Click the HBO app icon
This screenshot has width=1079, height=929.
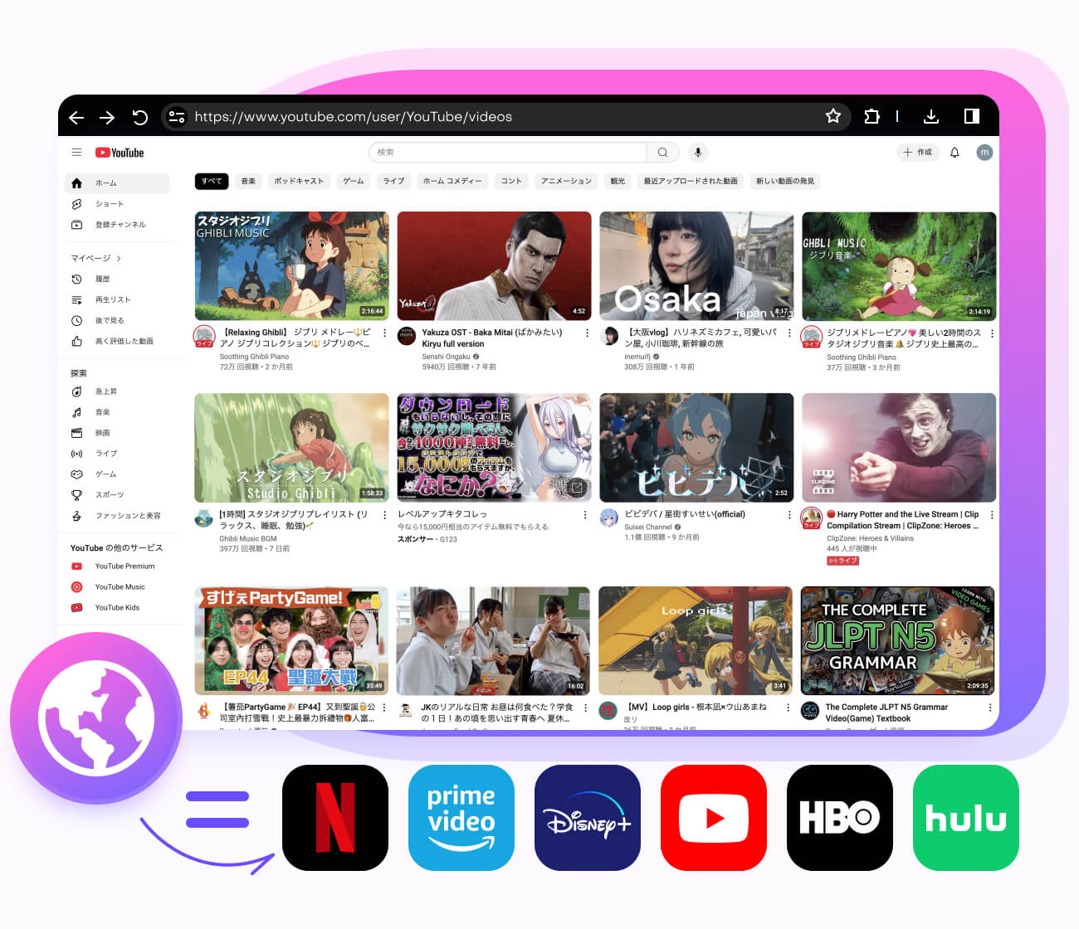[840, 818]
